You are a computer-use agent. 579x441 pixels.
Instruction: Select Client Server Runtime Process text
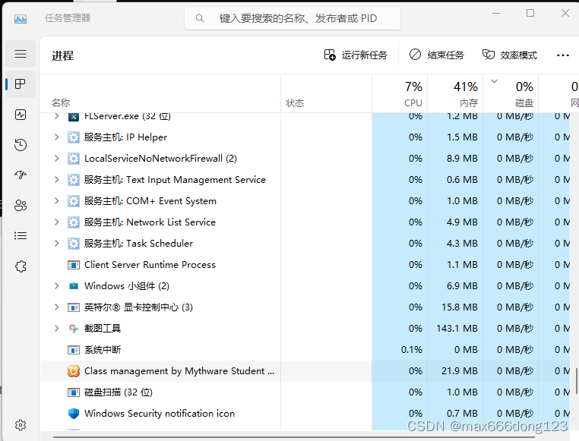(x=150, y=264)
